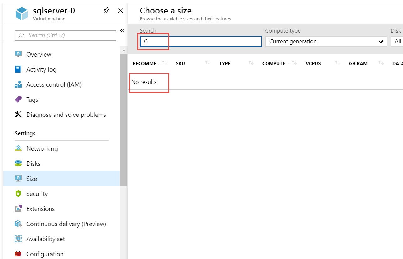The image size is (403, 259).
Task: Open the Compute type dropdown
Action: (326, 41)
